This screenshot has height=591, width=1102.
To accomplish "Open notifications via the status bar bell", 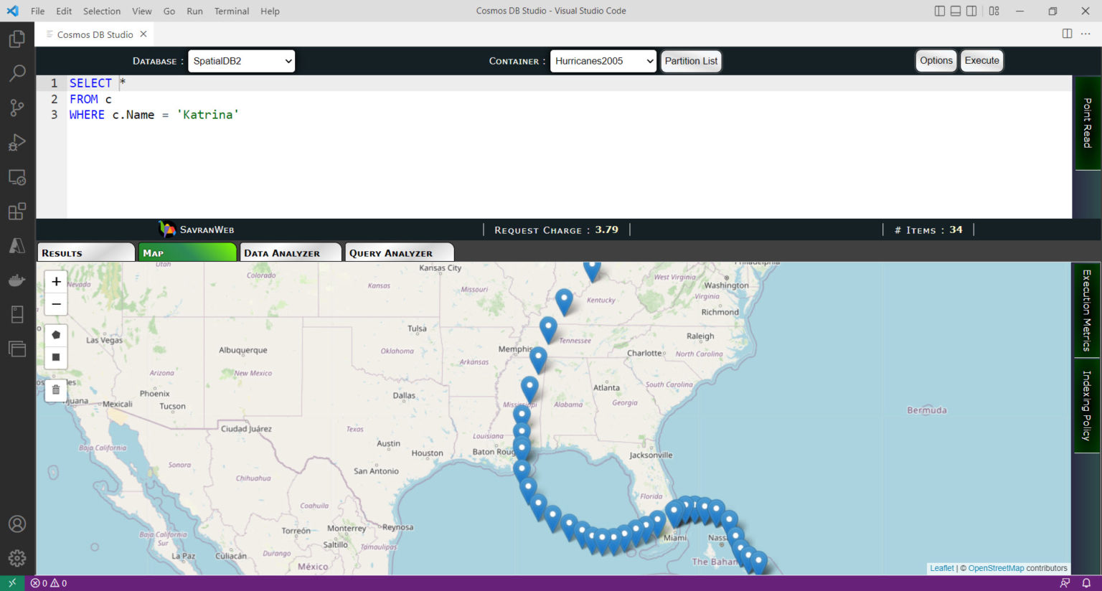I will coord(1088,583).
